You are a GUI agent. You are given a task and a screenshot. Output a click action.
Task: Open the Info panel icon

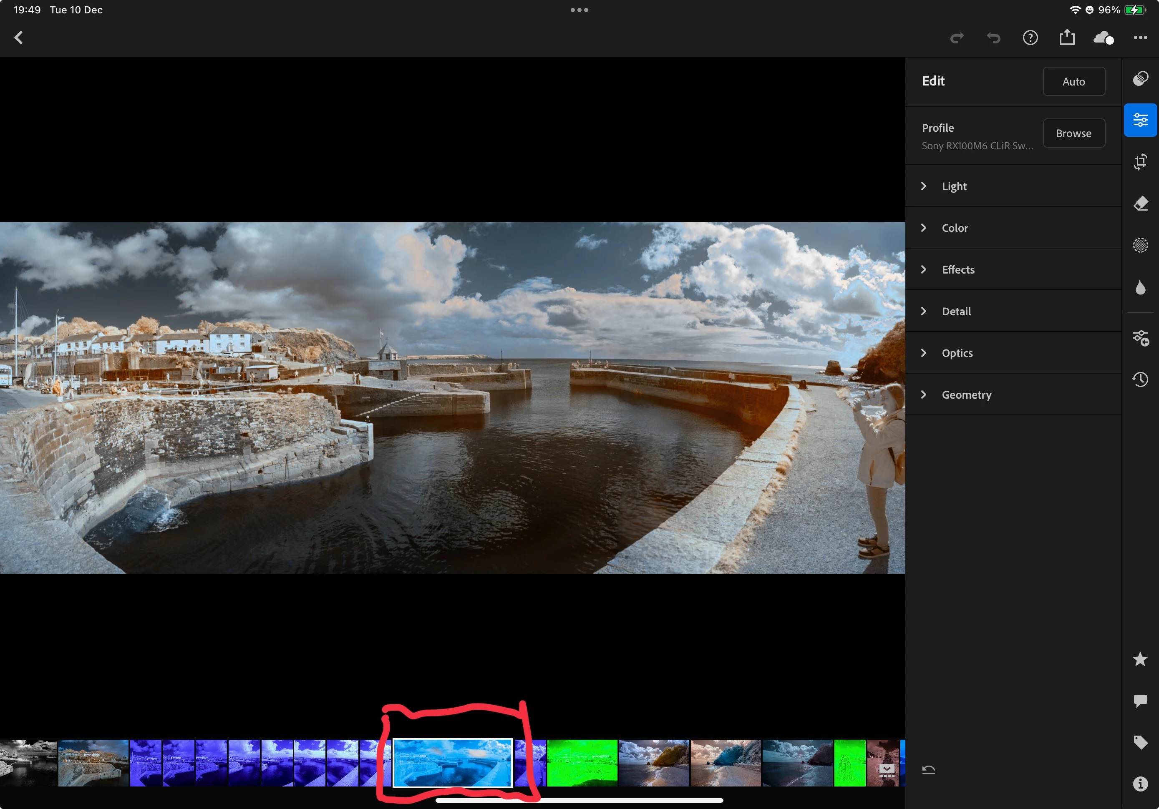(x=1140, y=783)
